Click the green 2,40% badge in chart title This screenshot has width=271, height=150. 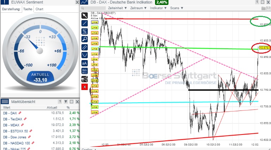[x=162, y=2]
